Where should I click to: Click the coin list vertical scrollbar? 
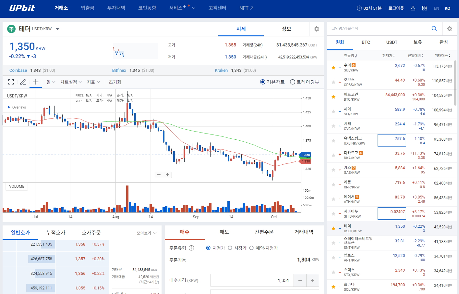pyautogui.click(x=455, y=83)
